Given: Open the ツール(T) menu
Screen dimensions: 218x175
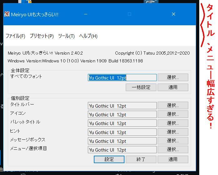Looking at the screenshot, I should tap(66, 36).
